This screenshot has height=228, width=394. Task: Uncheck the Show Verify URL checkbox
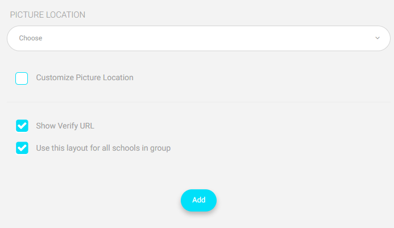[x=22, y=126]
